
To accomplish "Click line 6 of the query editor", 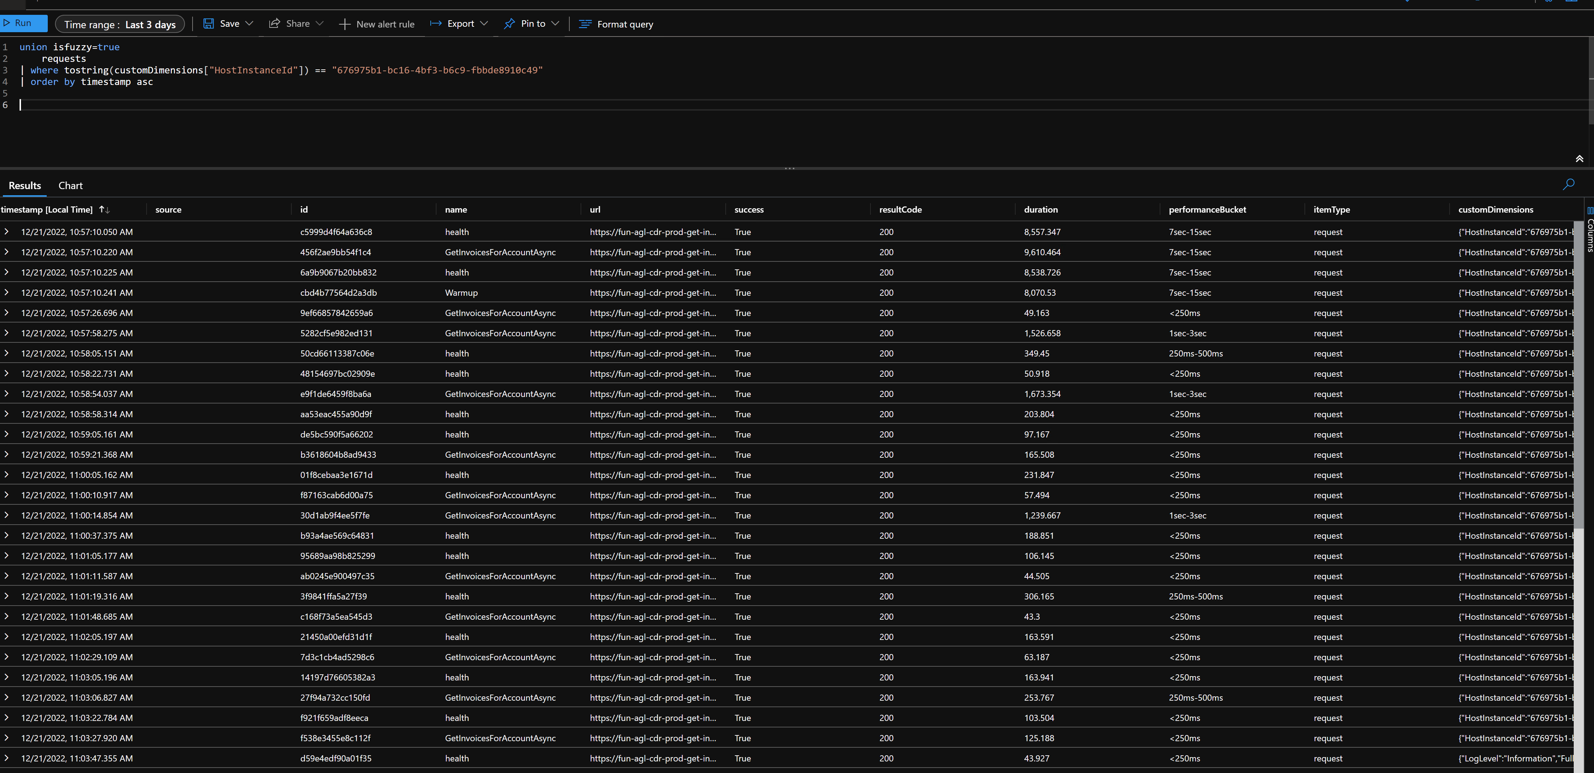I will [x=124, y=104].
